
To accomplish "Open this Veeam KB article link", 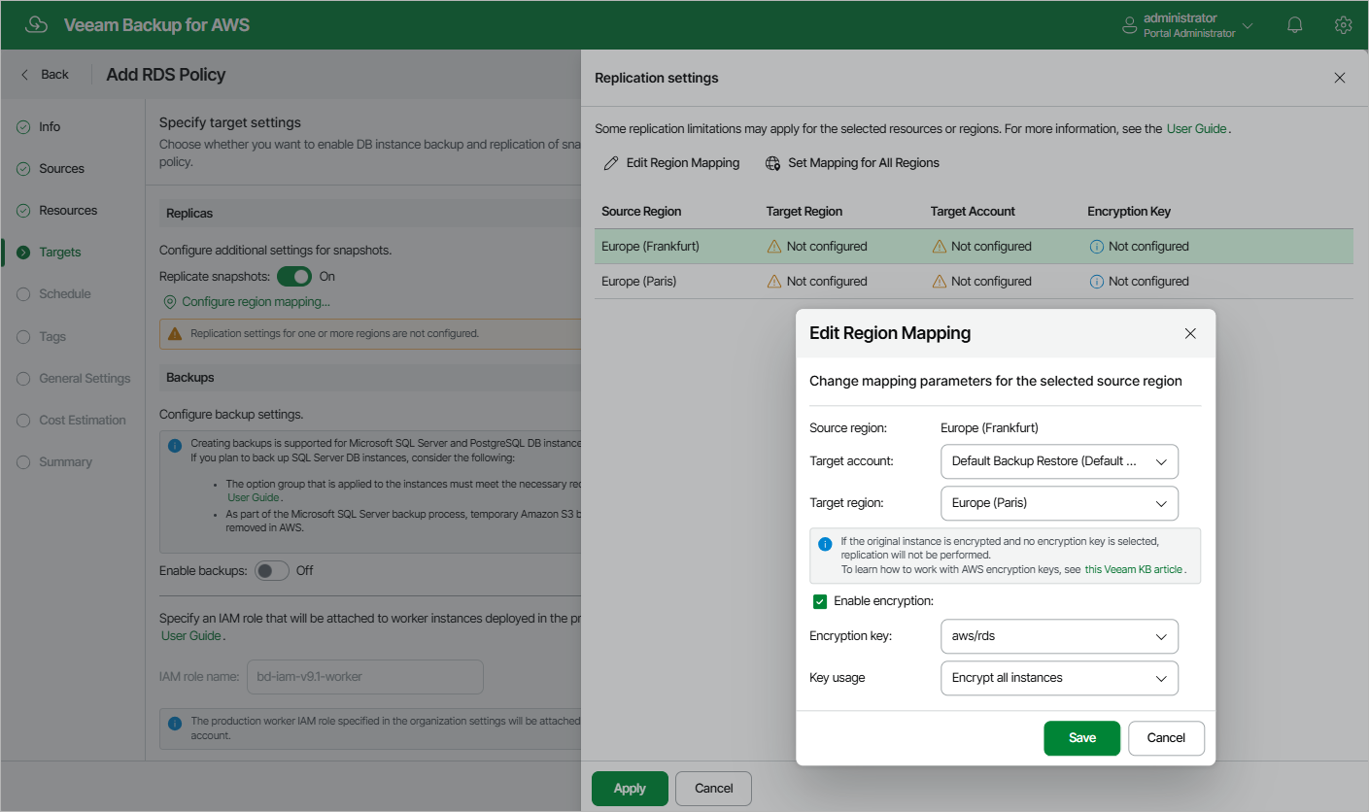I will (x=1134, y=570).
